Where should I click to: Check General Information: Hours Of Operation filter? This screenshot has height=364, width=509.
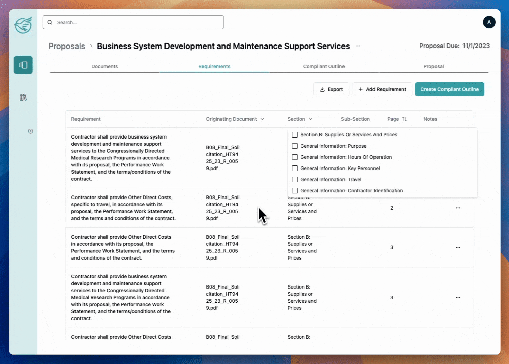coord(295,157)
